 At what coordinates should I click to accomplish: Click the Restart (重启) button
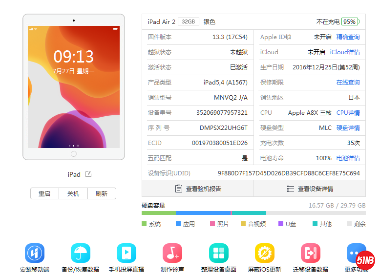44,193
